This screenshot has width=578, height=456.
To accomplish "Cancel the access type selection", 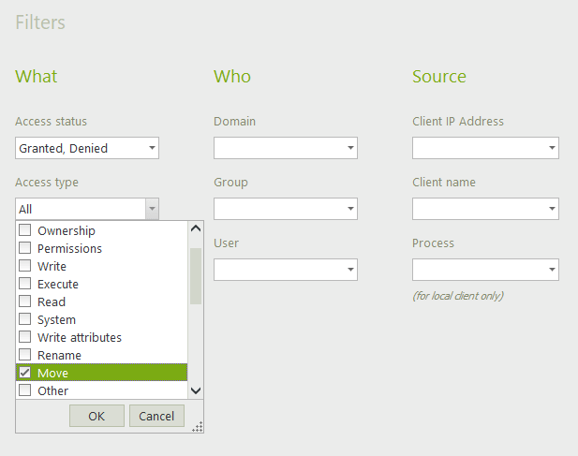I will (x=156, y=416).
